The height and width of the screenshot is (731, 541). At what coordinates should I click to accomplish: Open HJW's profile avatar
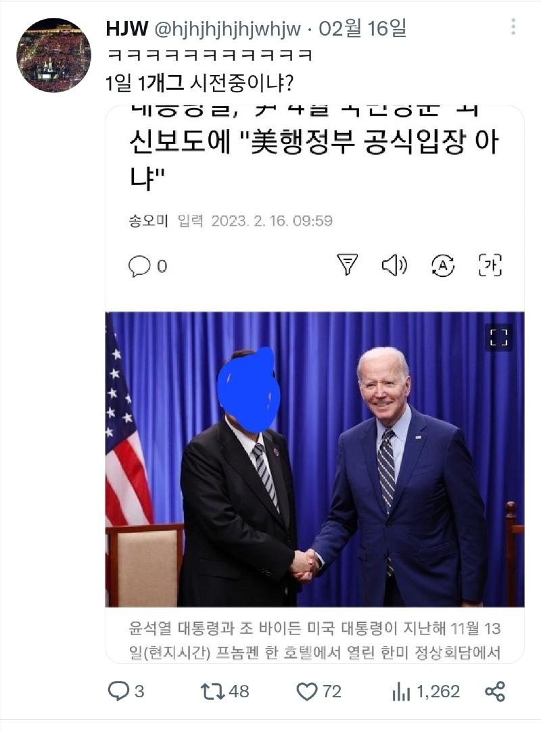(53, 55)
